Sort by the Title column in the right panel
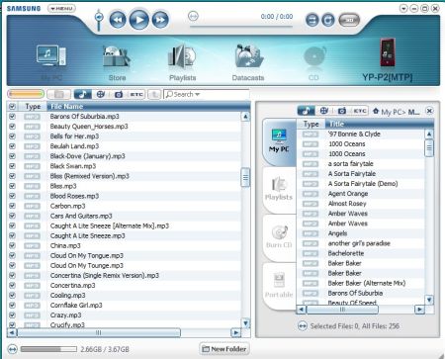This screenshot has width=445, height=359. pos(379,124)
